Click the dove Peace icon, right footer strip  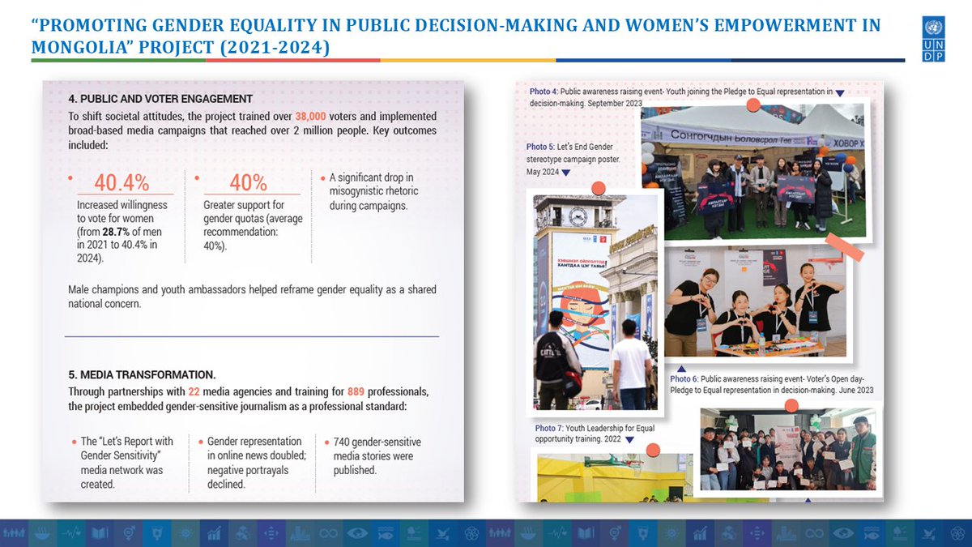click(x=929, y=532)
